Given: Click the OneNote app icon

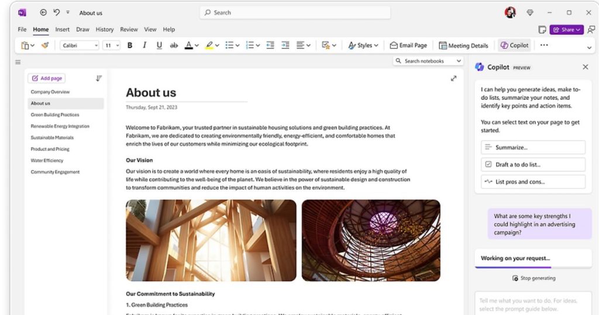Looking at the screenshot, I should [22, 13].
